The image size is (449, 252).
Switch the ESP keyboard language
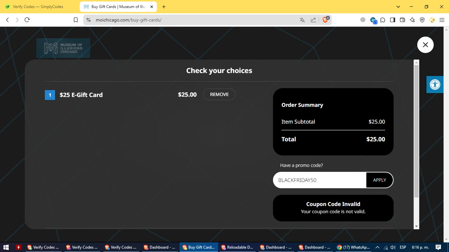click(403, 247)
